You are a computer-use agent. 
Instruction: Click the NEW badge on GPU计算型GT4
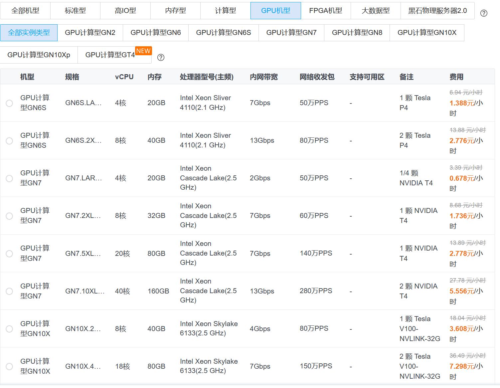point(143,51)
